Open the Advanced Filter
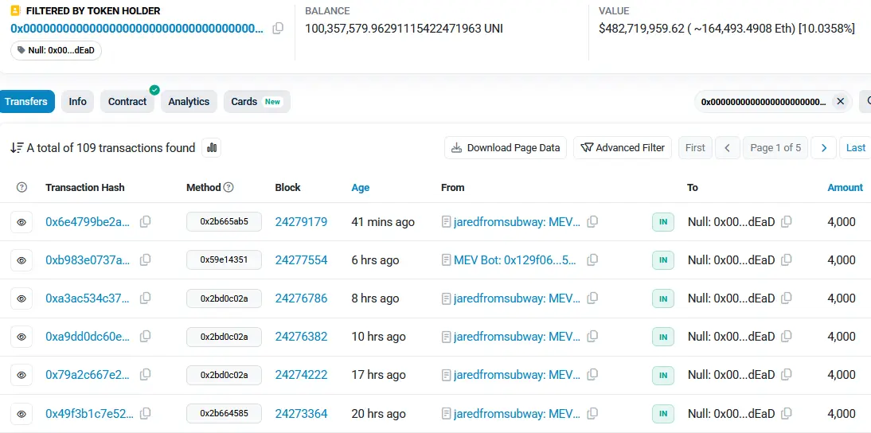 tap(623, 148)
